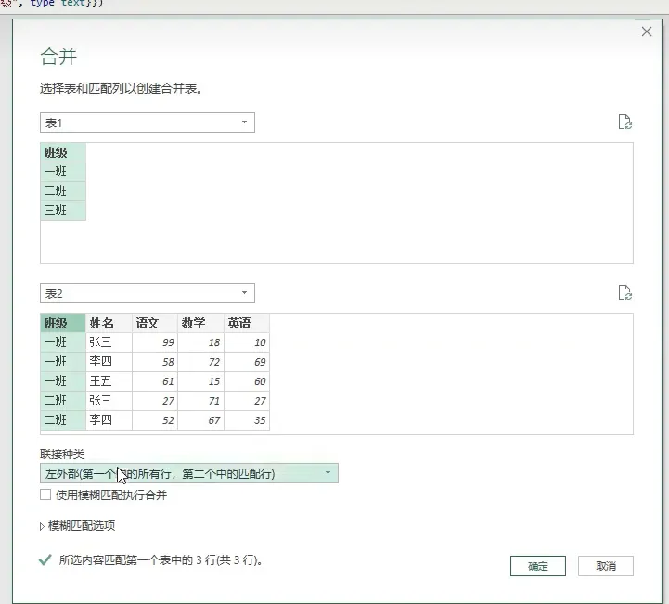The width and height of the screenshot is (669, 604).
Task: Click the 数学 score 67 cell
Action: [200, 420]
